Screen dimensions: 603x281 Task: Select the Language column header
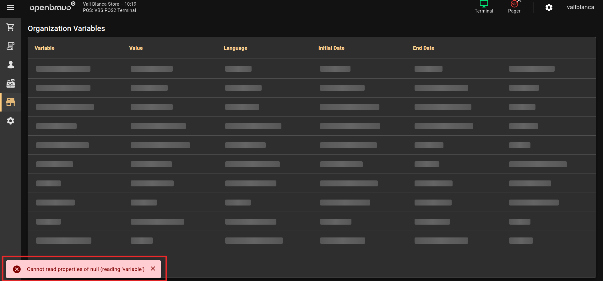tap(235, 48)
